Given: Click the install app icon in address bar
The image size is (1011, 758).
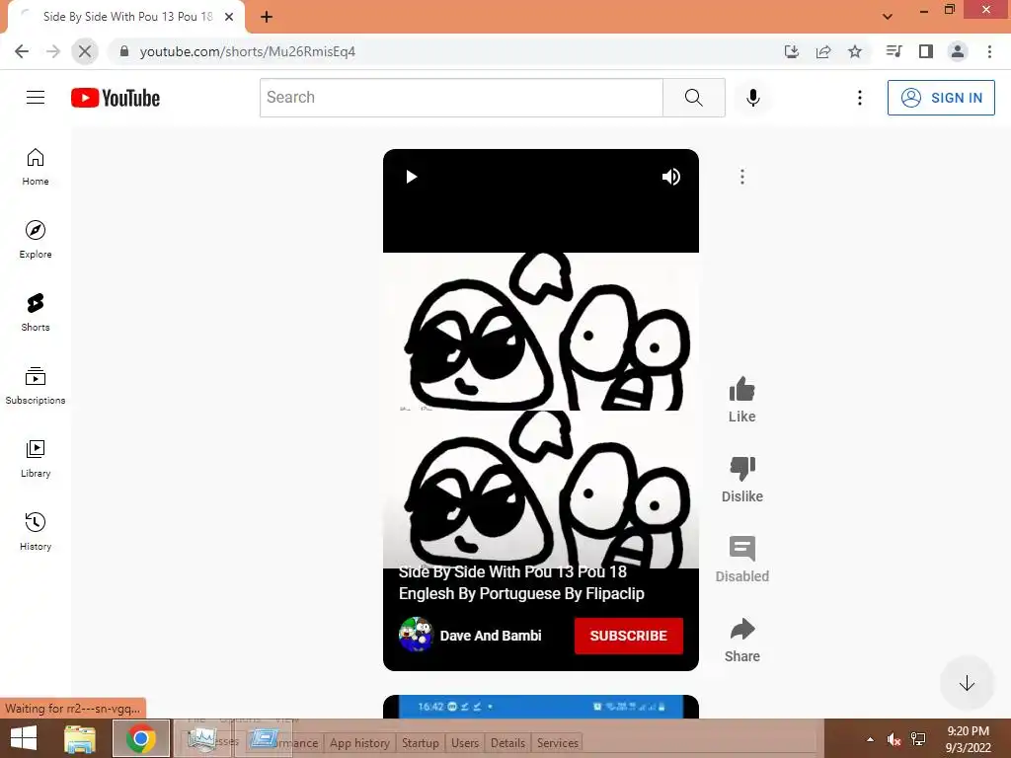Looking at the screenshot, I should (792, 51).
